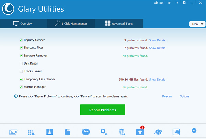
Task: Switch to the Advanced Tools tab
Action: click(119, 24)
